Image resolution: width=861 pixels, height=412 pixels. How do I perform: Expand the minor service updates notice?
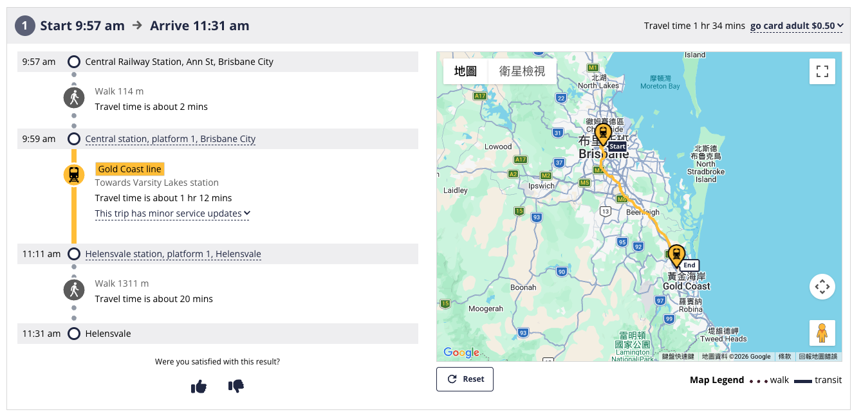(x=172, y=213)
